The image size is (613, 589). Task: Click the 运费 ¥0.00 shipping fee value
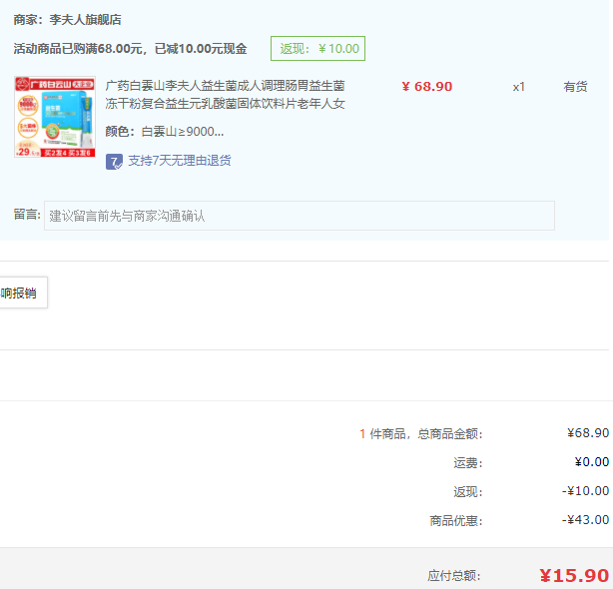point(591,462)
